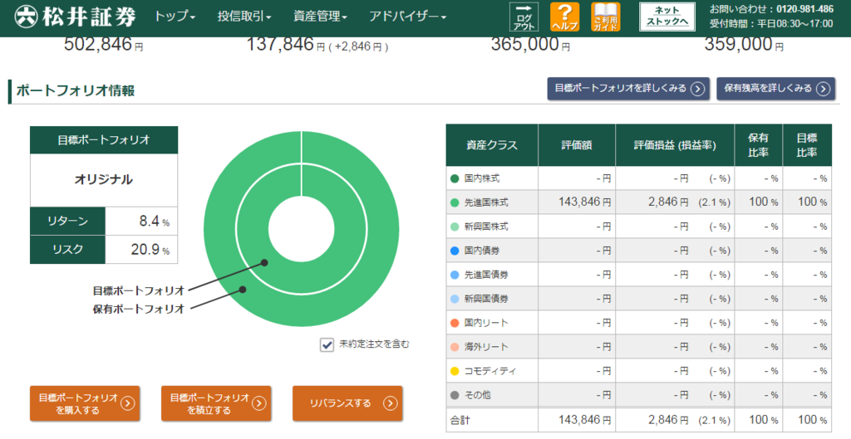Click 目標ポートフォリオを購入する button
Viewport: 851px width, 439px height.
pyautogui.click(x=85, y=403)
